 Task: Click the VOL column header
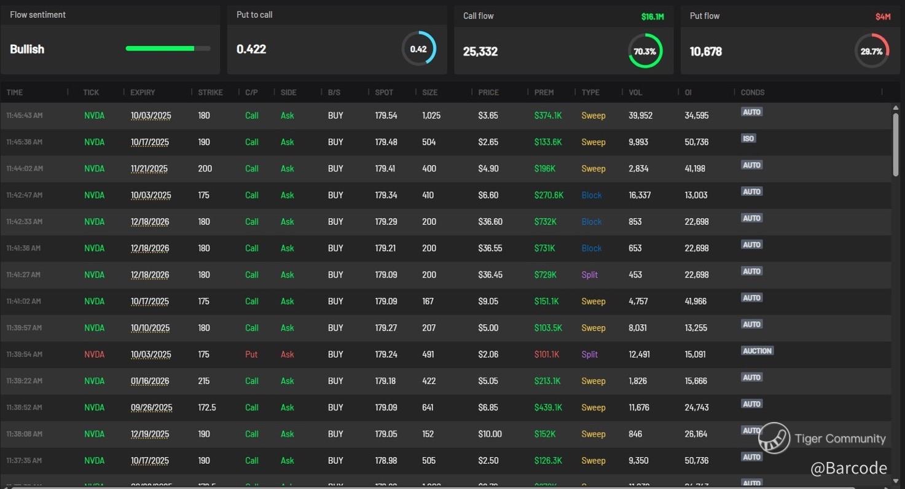pyautogui.click(x=635, y=92)
